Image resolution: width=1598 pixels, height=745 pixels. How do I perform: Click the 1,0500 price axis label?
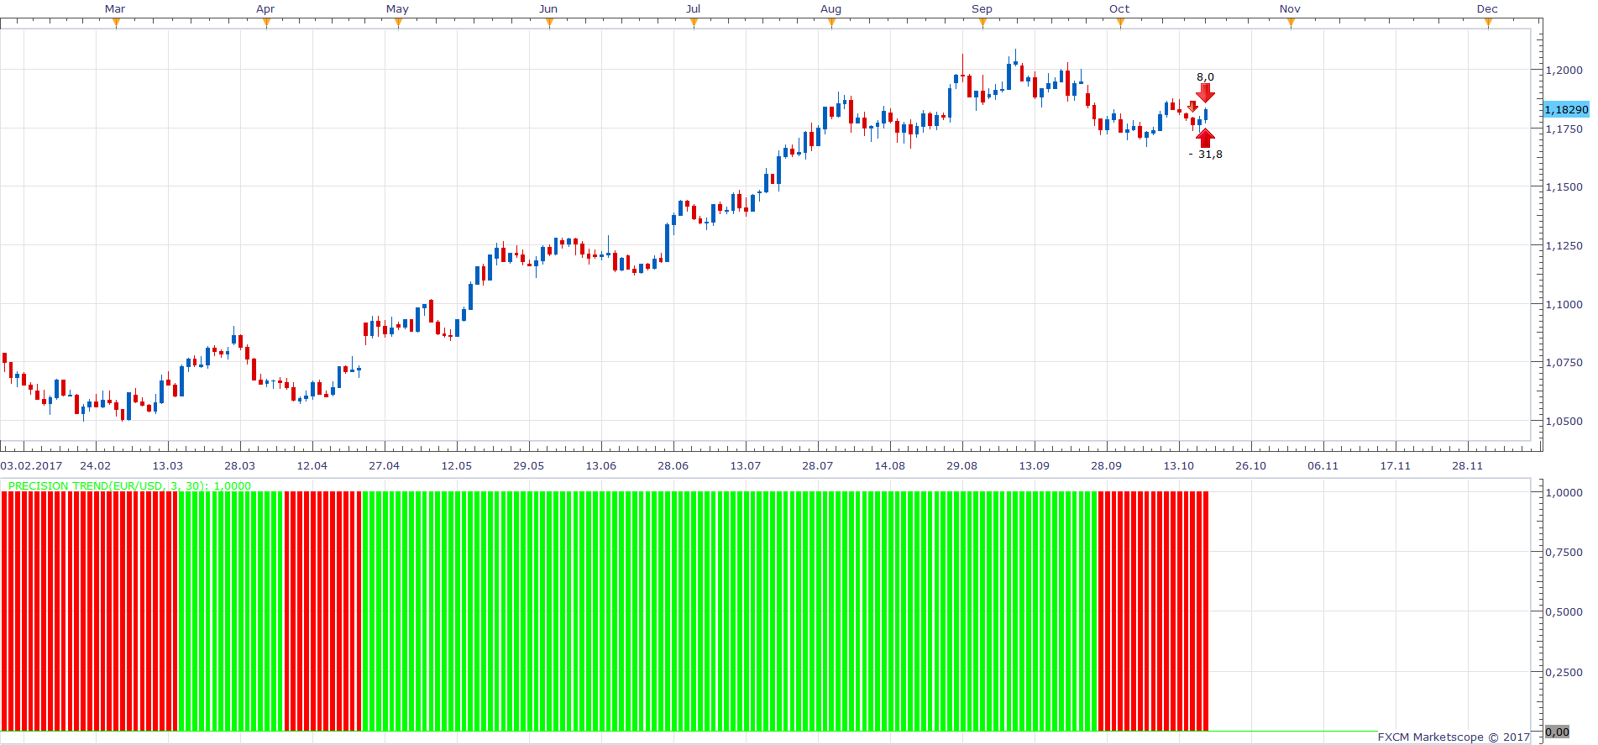(1564, 421)
